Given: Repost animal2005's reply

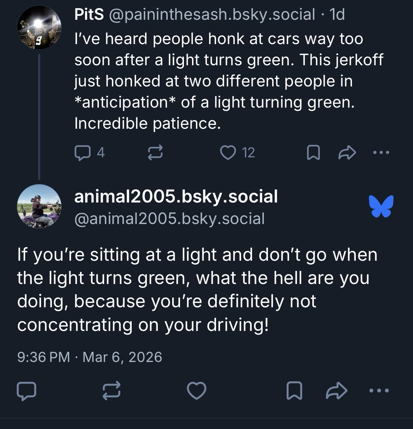Looking at the screenshot, I should tap(112, 391).
